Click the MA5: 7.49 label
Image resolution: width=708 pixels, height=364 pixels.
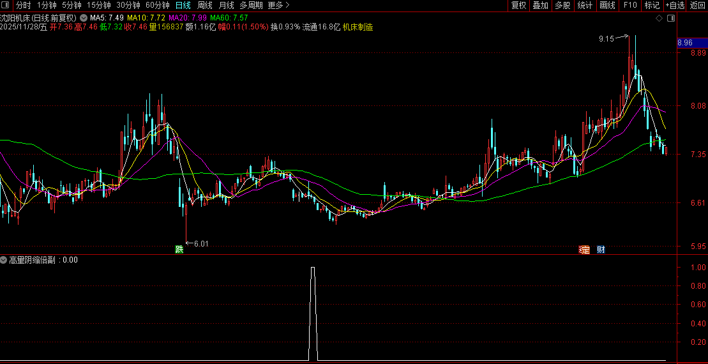[107, 18]
